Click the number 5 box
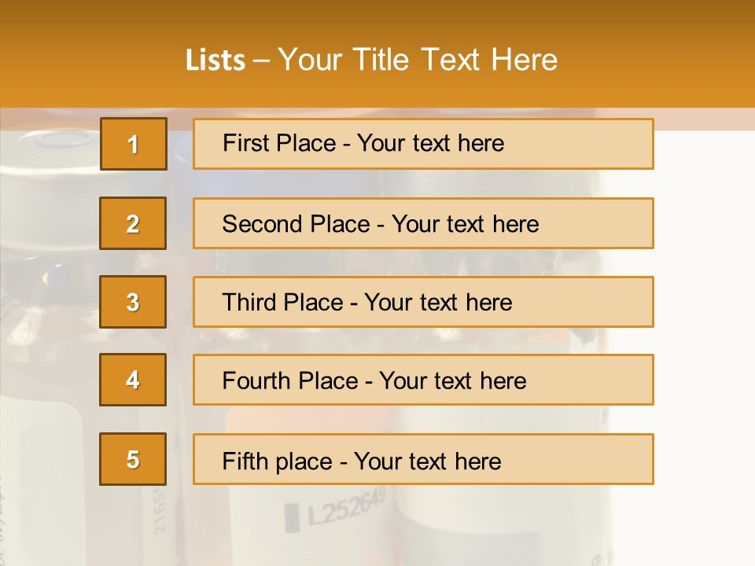 coord(133,459)
